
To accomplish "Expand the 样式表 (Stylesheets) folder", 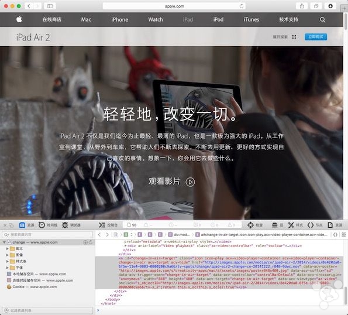I will [8, 261].
